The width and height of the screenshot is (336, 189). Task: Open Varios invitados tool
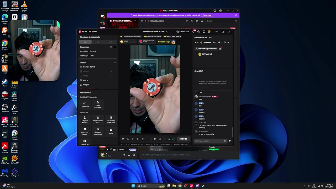[x=98, y=104]
